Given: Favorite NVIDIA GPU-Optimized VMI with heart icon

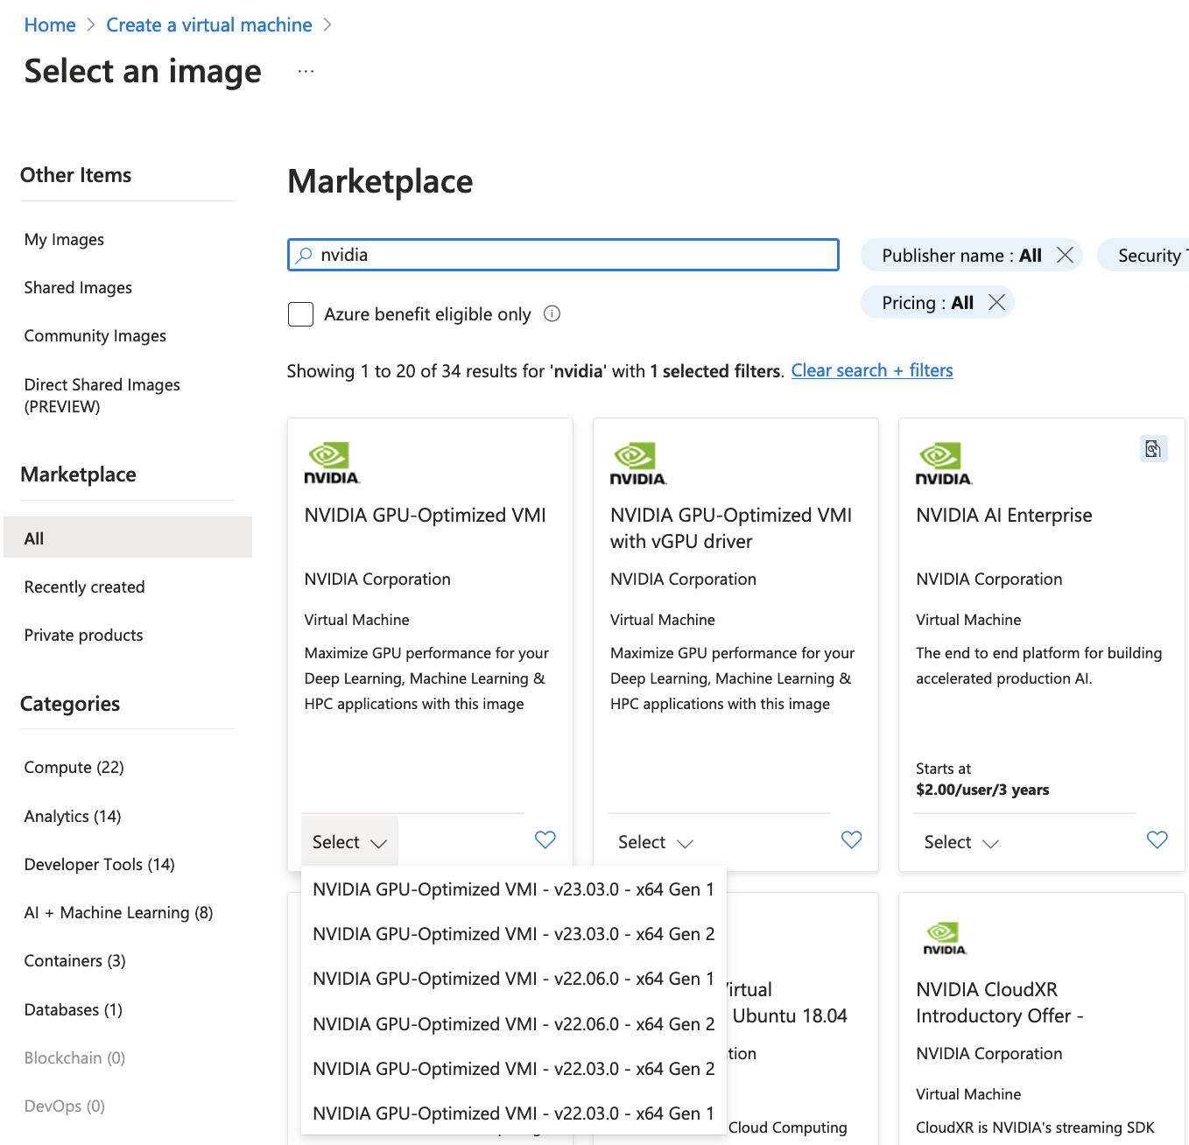Looking at the screenshot, I should 545,840.
